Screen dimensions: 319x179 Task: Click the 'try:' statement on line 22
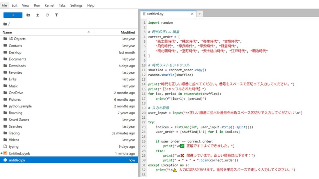point(152,122)
